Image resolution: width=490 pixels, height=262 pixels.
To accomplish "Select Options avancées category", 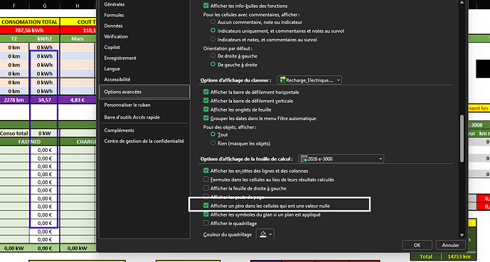I will pos(144,92).
